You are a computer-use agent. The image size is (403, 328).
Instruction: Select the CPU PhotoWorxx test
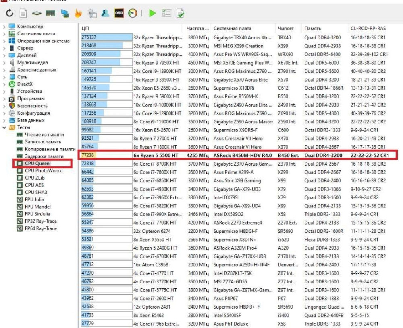click(43, 171)
